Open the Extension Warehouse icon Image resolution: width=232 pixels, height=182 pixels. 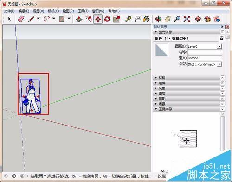(x=207, y=19)
